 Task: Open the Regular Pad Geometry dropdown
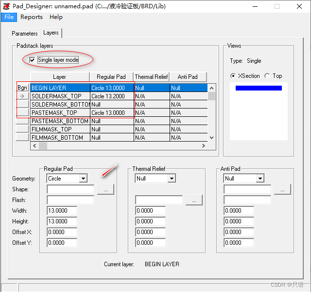[83, 179]
